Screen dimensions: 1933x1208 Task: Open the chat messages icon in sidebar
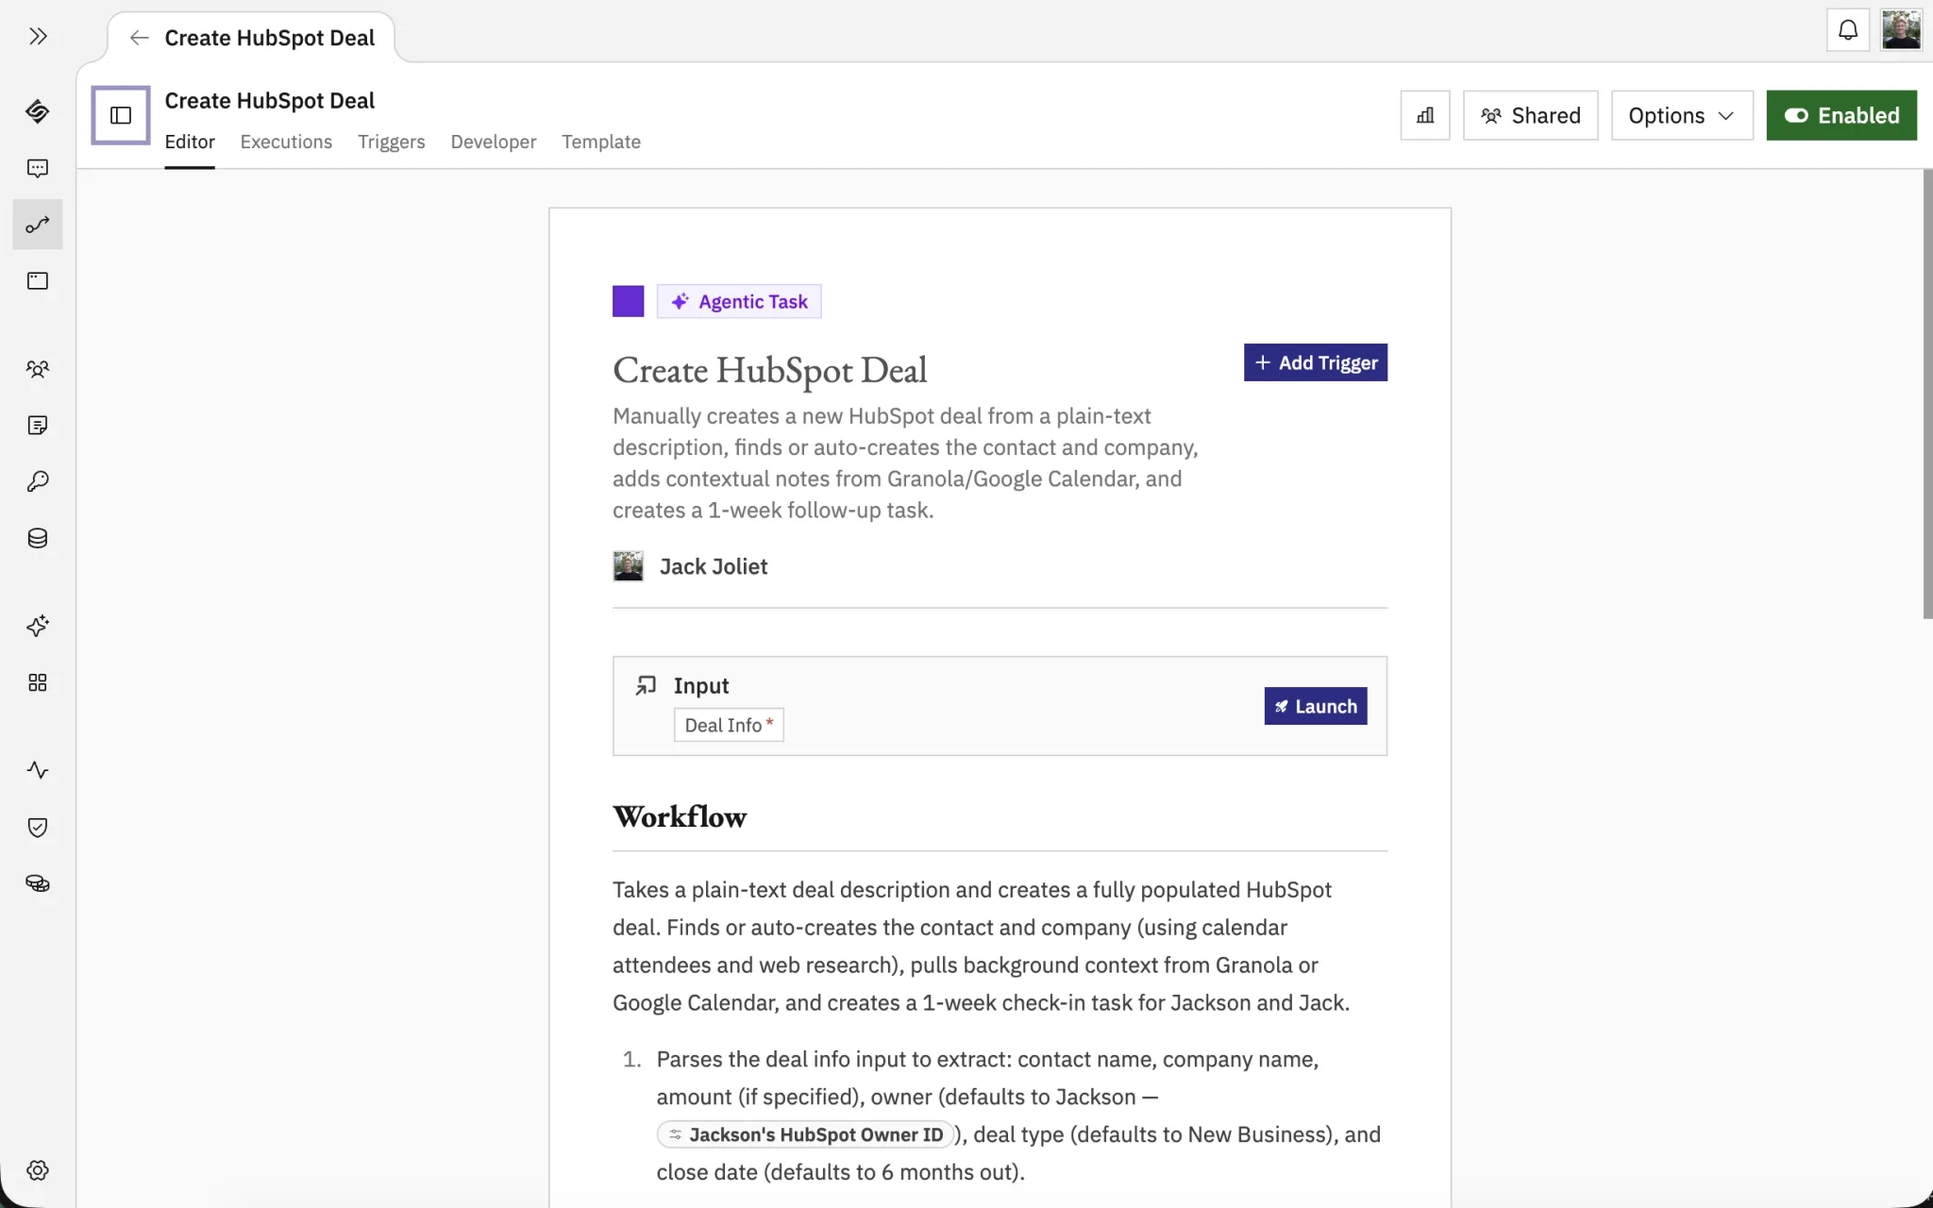point(38,168)
